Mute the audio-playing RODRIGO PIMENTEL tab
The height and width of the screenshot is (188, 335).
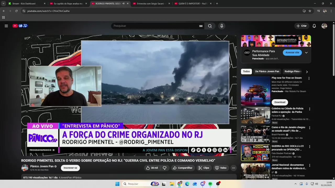[x=124, y=4]
